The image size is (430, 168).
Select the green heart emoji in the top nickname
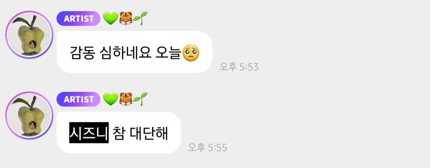point(111,19)
